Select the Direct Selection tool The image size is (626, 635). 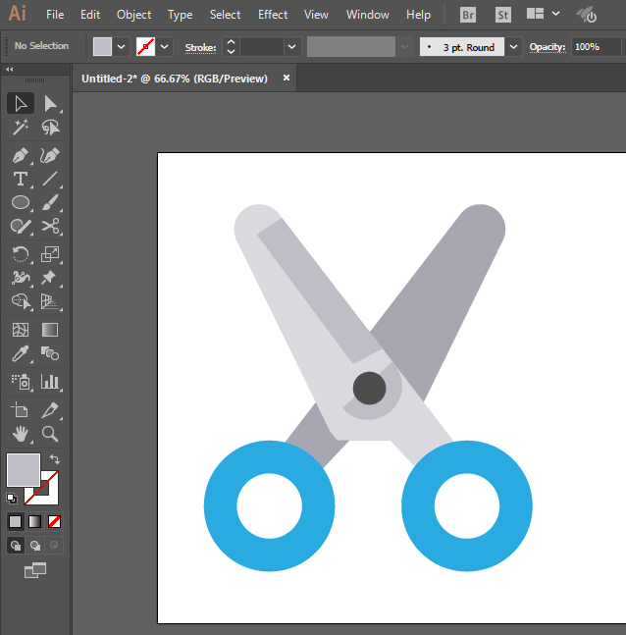click(x=50, y=103)
